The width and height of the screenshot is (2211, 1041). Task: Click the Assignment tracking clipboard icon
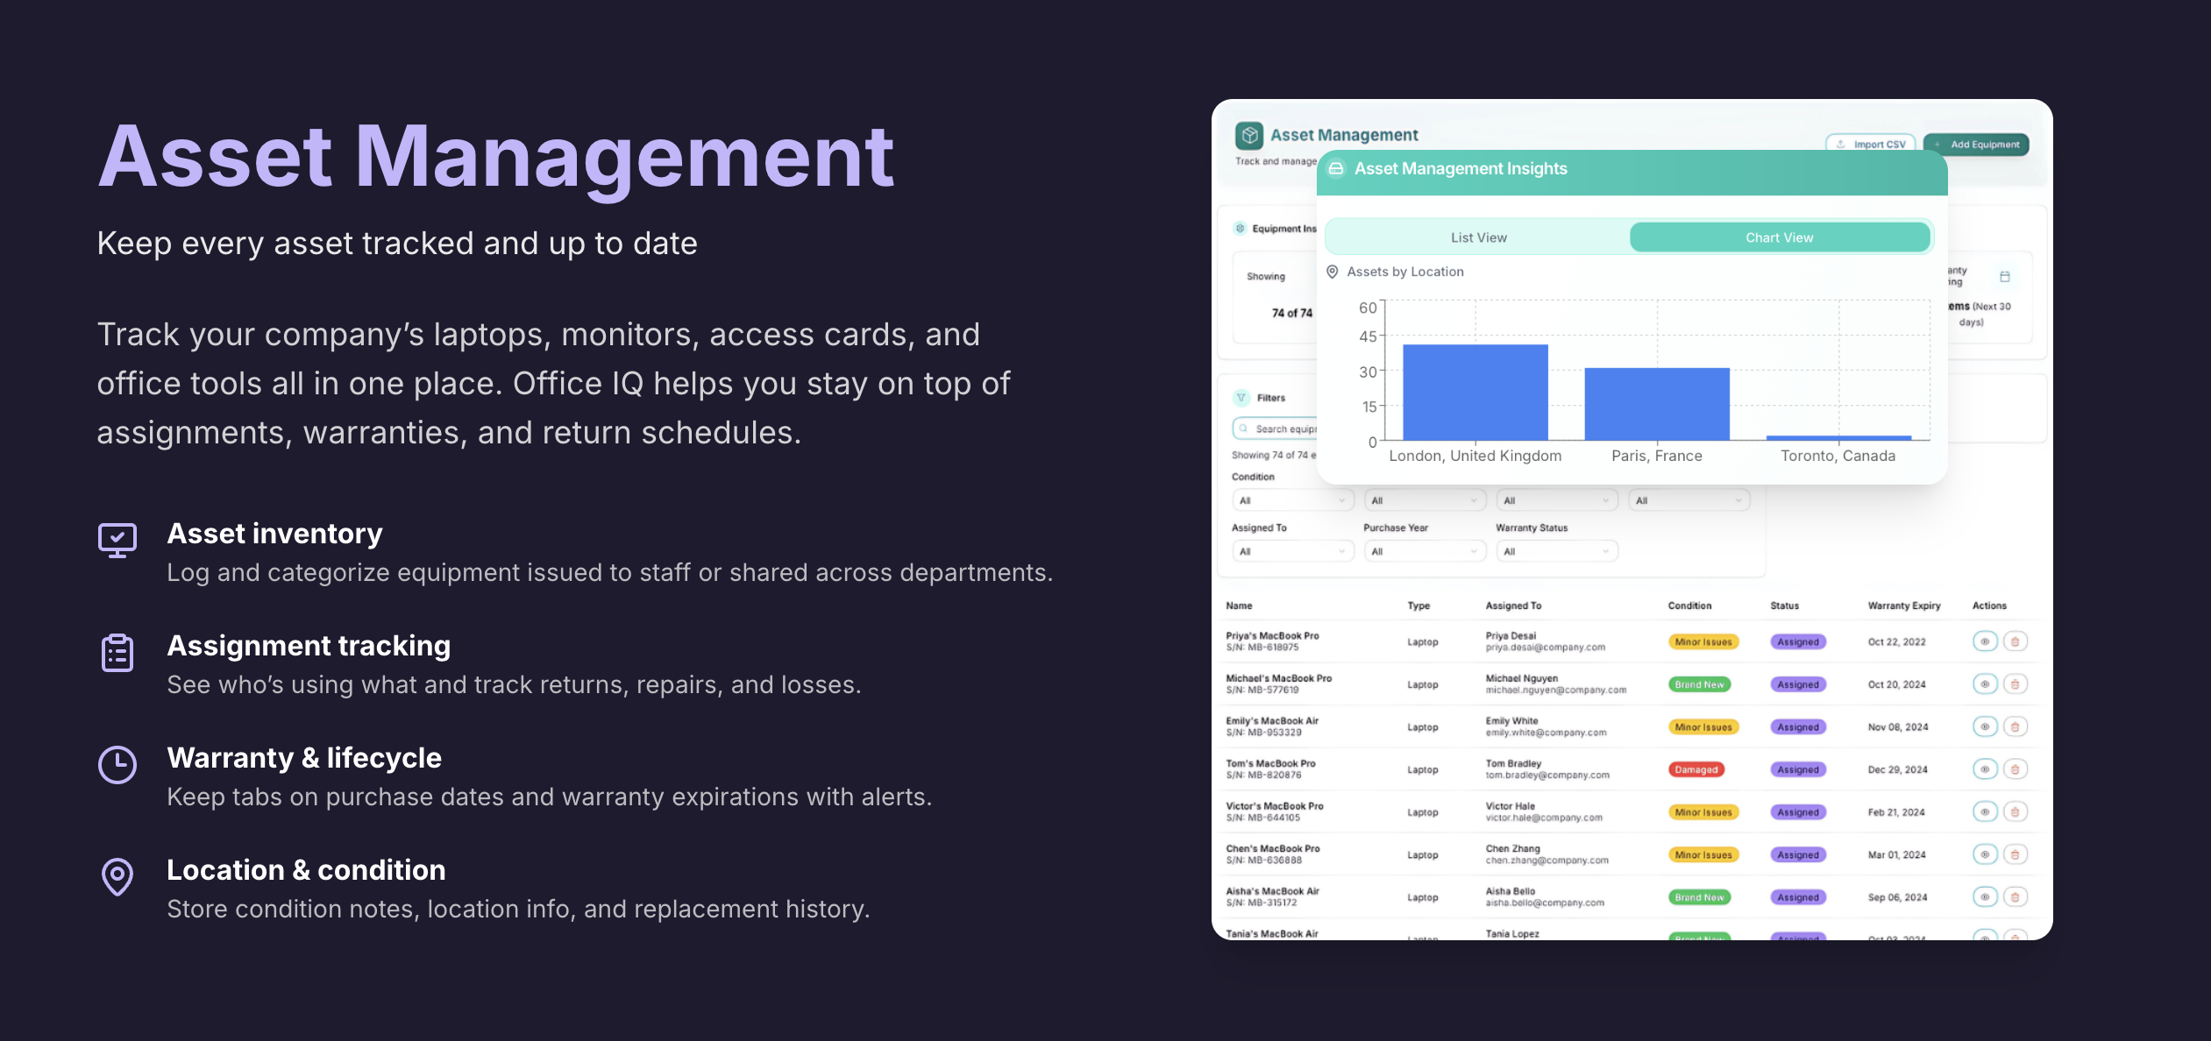click(117, 653)
